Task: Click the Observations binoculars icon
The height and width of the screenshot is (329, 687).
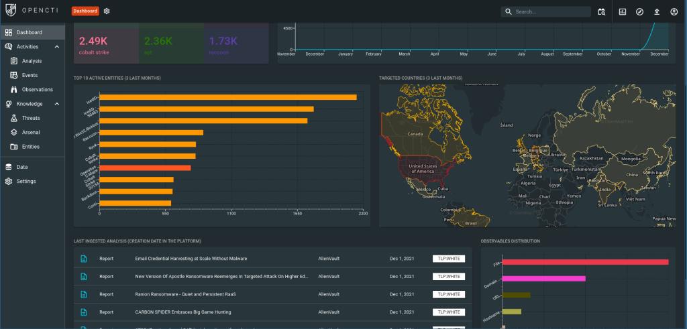Action: click(13, 90)
